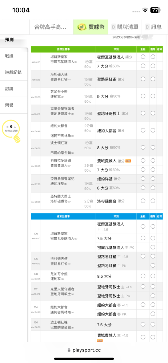168x363 pixels.
Task: Select 刪除 for 洛杉磯道奇 讓分
Action: (153, 200)
